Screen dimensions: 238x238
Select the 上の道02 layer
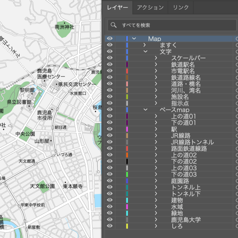click(x=171, y=155)
